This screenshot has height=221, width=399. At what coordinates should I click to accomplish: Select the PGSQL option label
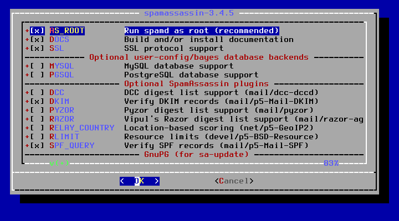click(62, 75)
